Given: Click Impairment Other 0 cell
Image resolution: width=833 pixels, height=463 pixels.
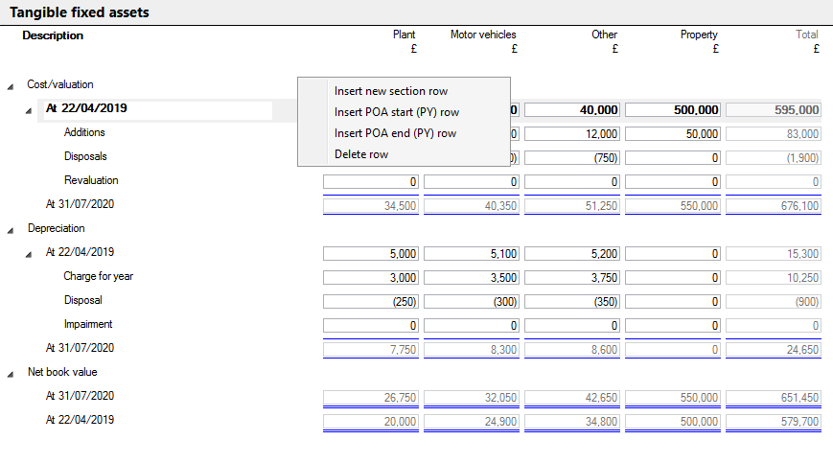Looking at the screenshot, I should [572, 326].
